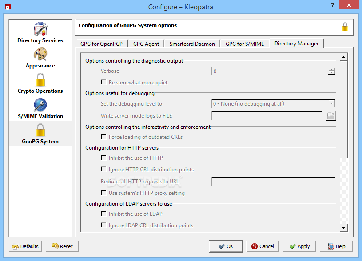This screenshot has width=362, height=261.
Task: Click the title bar question mark help icon
Action: click(x=333, y=5)
